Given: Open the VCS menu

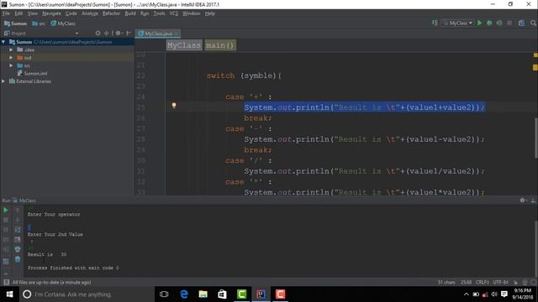Looking at the screenshot, I should (x=174, y=13).
